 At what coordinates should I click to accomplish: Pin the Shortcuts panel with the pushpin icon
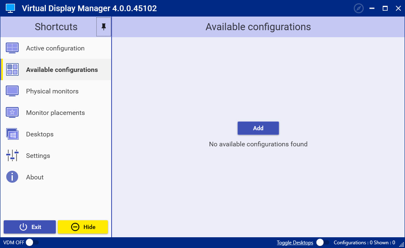(104, 26)
